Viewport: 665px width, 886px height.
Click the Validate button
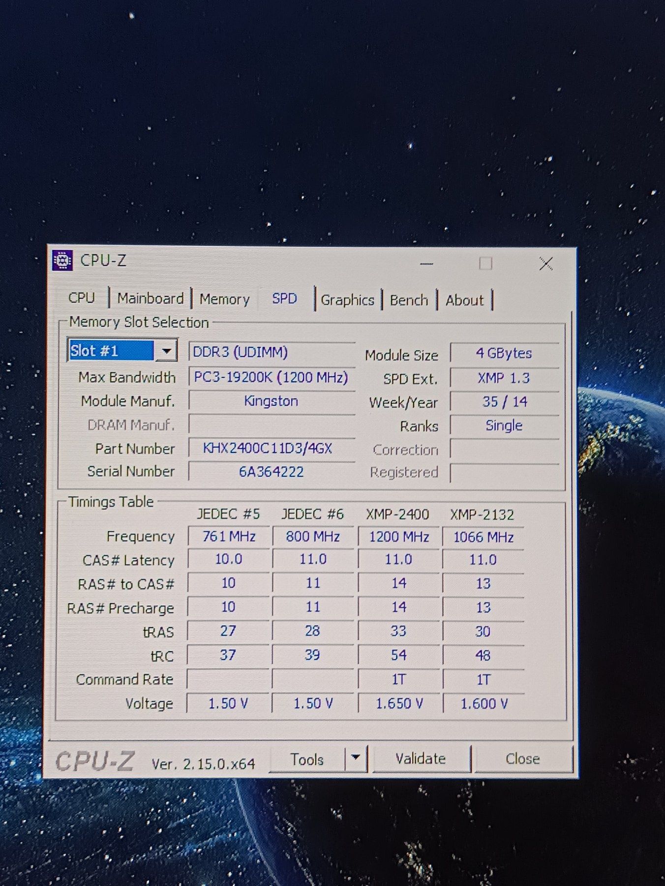pos(421,758)
